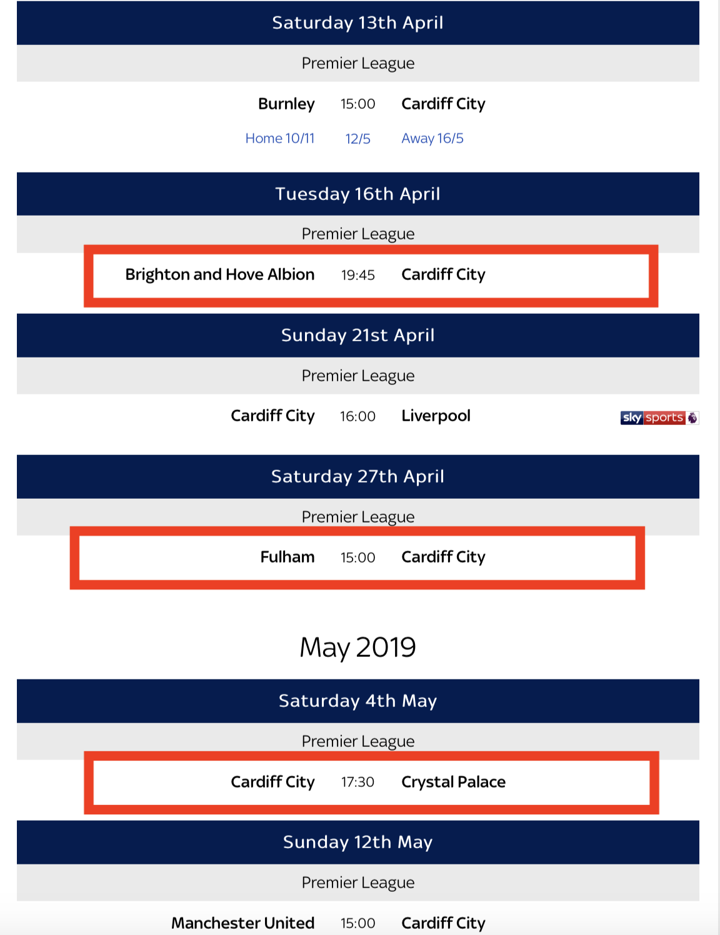Viewport: 720px width, 935px height.
Task: Click the Fulham team name
Action: (287, 557)
